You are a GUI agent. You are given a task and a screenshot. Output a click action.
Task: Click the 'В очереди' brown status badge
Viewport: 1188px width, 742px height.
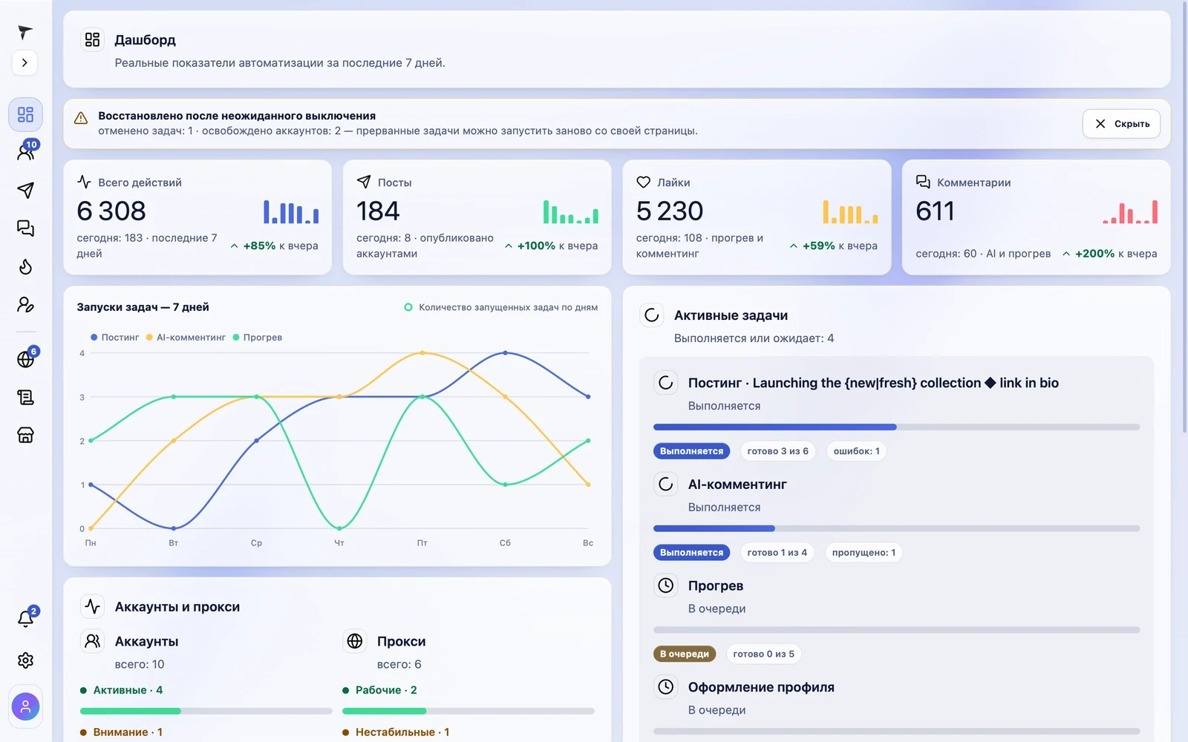(x=685, y=654)
